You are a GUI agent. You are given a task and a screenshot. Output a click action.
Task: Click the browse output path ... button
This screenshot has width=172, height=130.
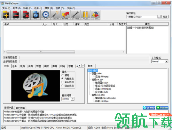click(x=159, y=17)
